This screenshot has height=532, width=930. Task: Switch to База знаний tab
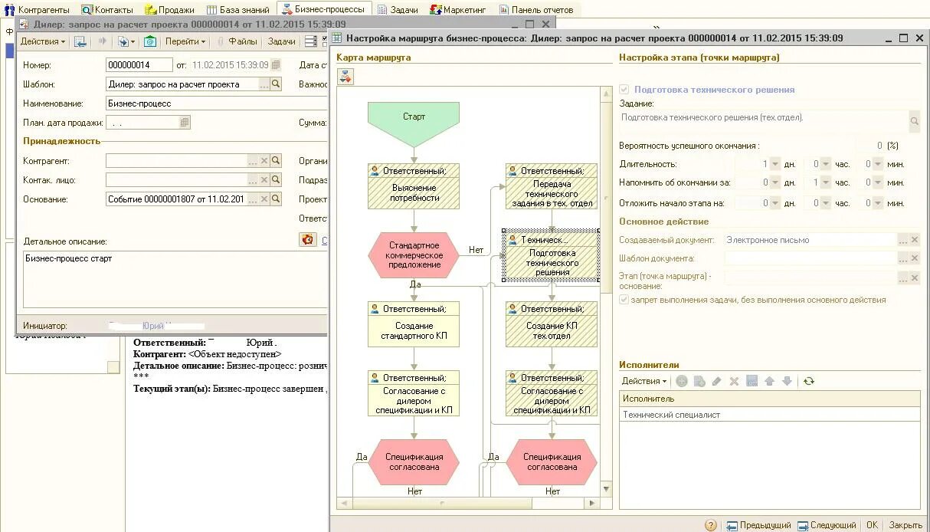tap(237, 9)
